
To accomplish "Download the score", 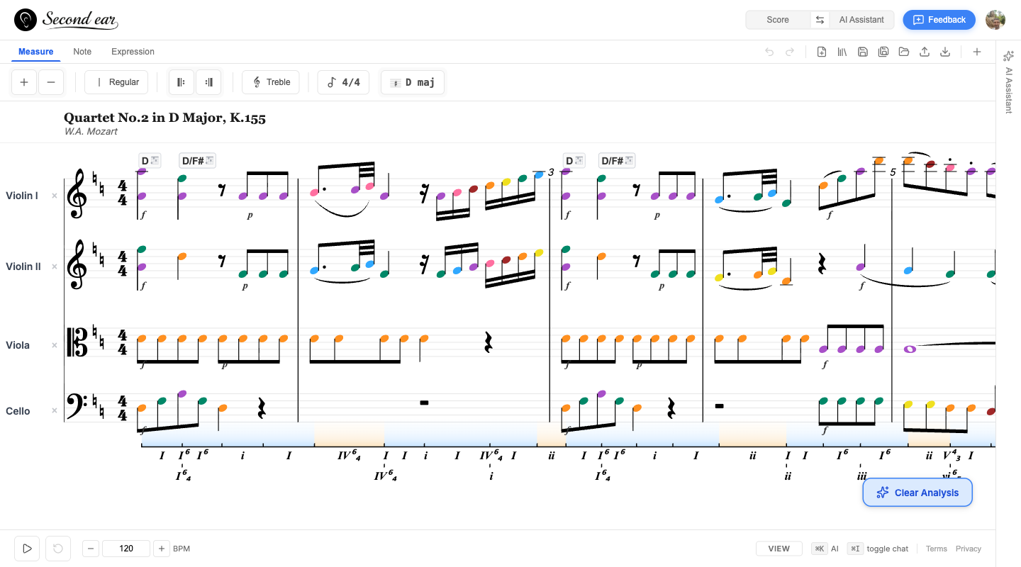I will pyautogui.click(x=945, y=52).
